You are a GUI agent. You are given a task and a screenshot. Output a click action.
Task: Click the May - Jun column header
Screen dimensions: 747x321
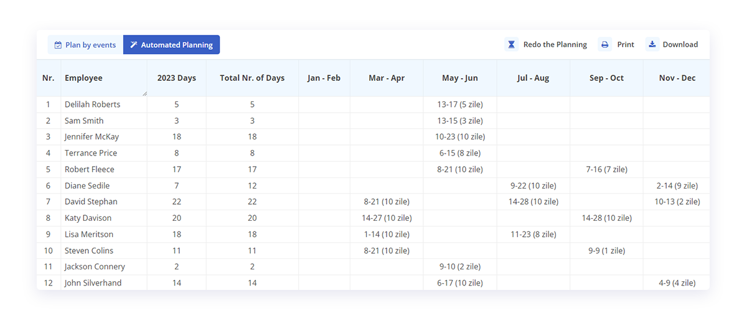[460, 78]
